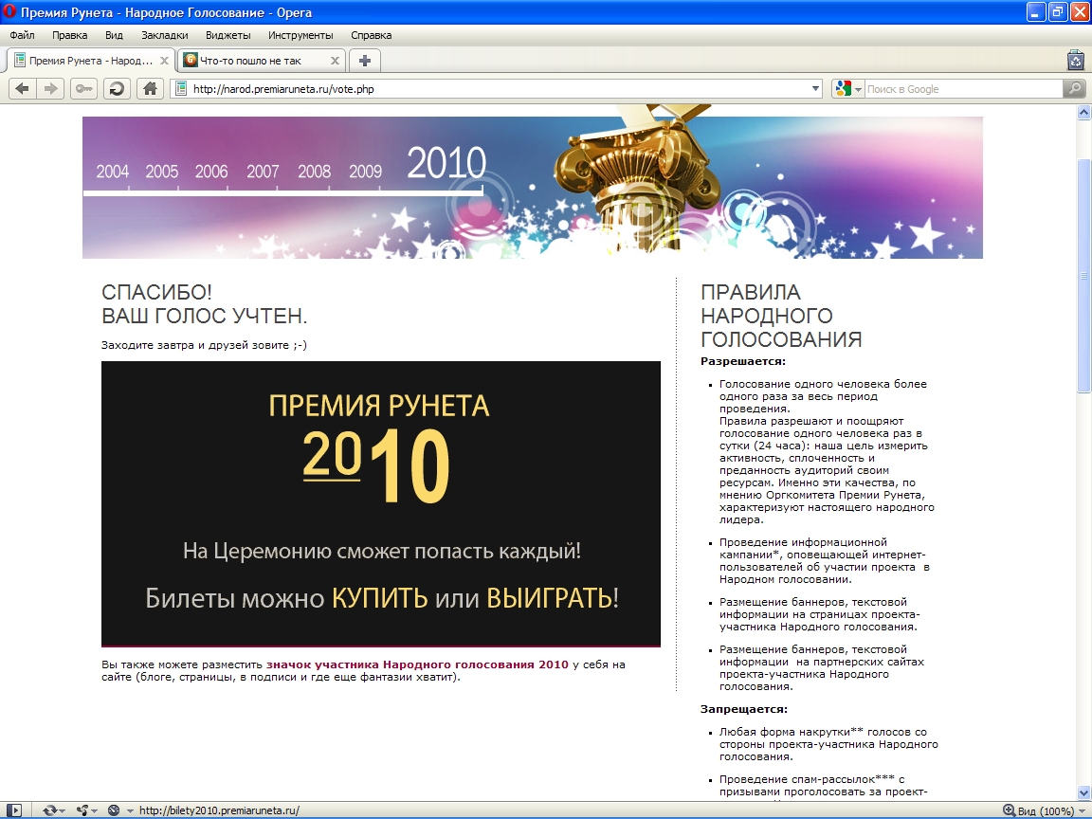Image resolution: width=1092 pixels, height=819 pixels.
Task: Switch to Премия Рунета - Народ… tab
Action: coord(91,61)
